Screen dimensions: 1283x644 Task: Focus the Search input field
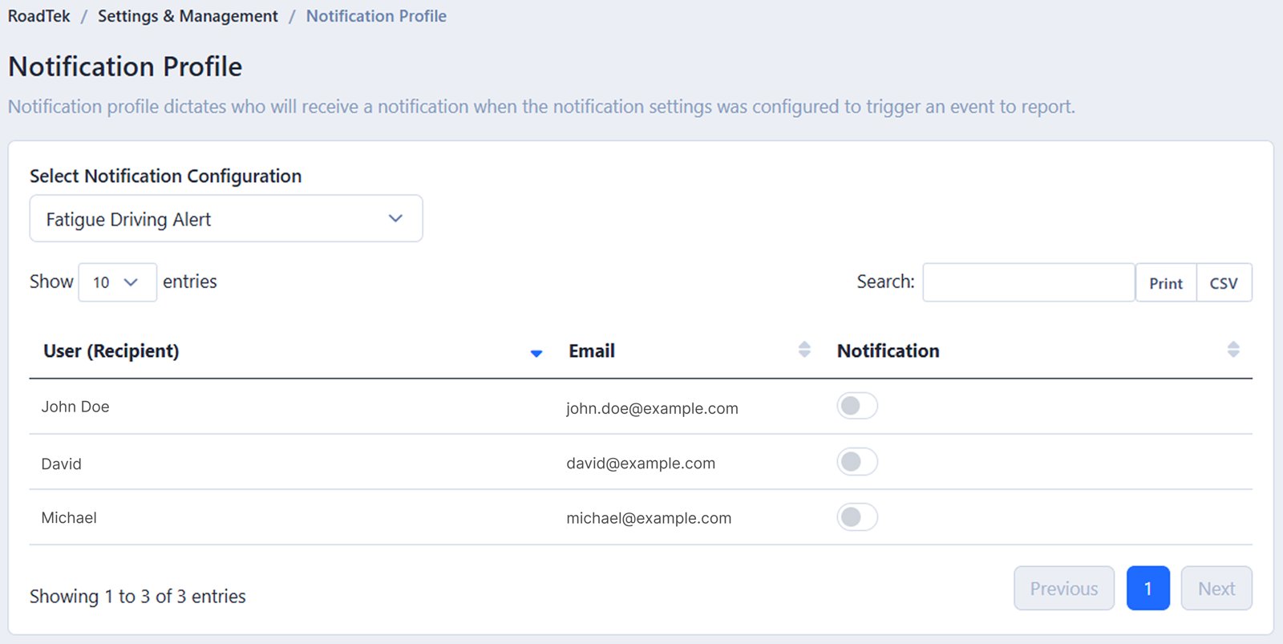(x=1029, y=282)
